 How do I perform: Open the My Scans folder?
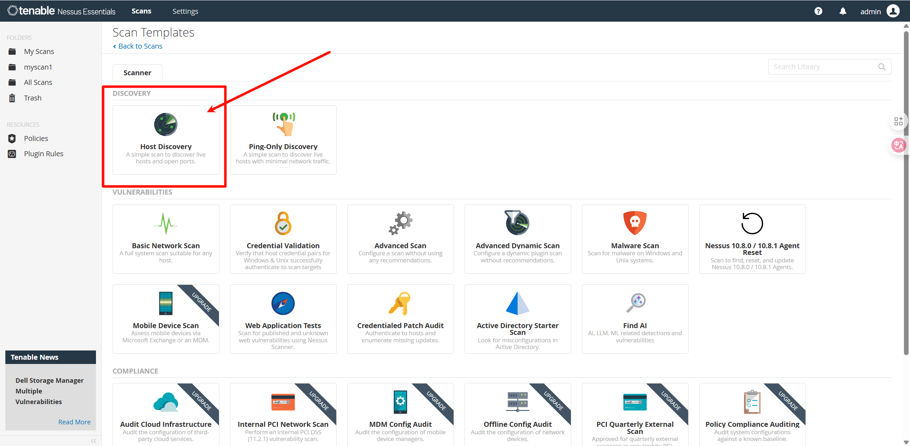pos(39,51)
